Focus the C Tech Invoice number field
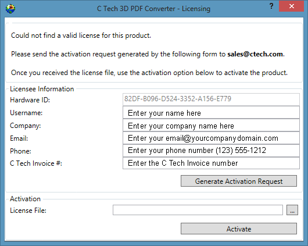This screenshot has width=308, height=246. coord(211,163)
